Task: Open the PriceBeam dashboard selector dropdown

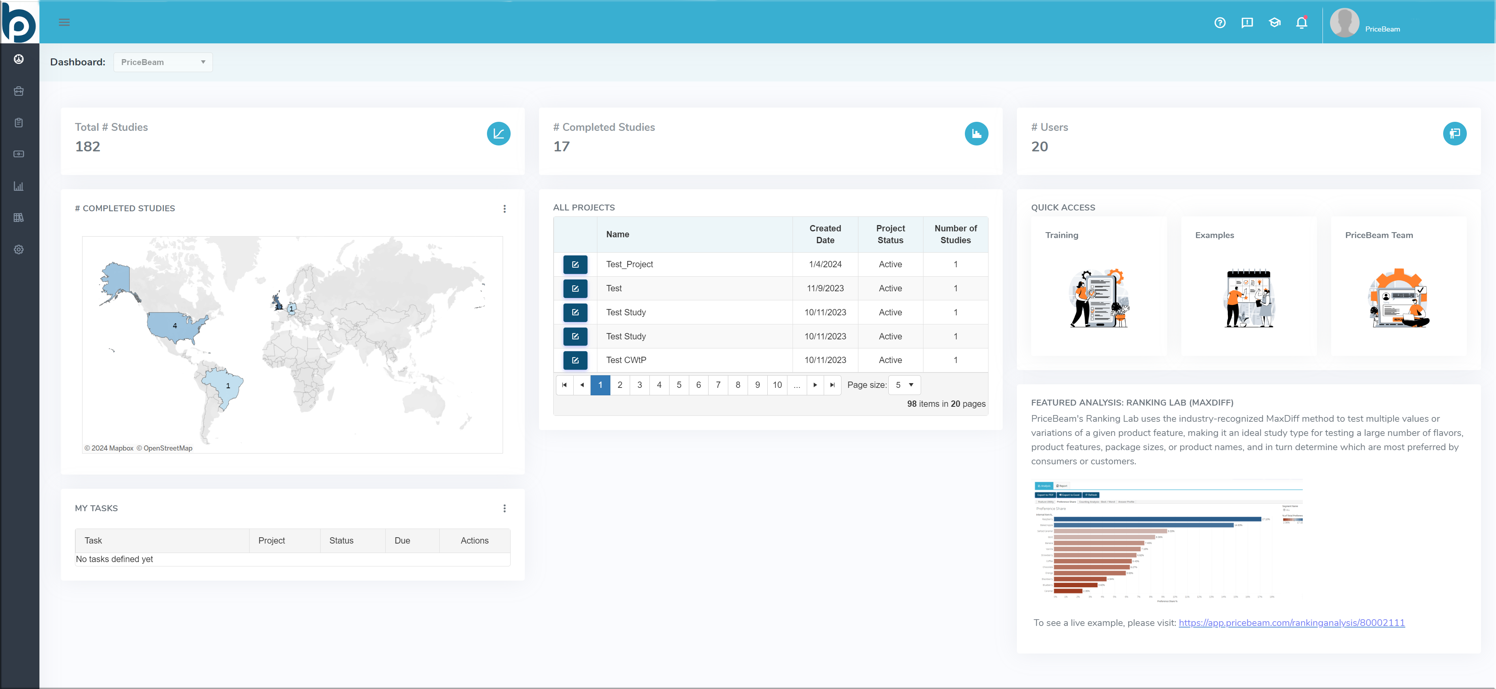Action: click(162, 61)
